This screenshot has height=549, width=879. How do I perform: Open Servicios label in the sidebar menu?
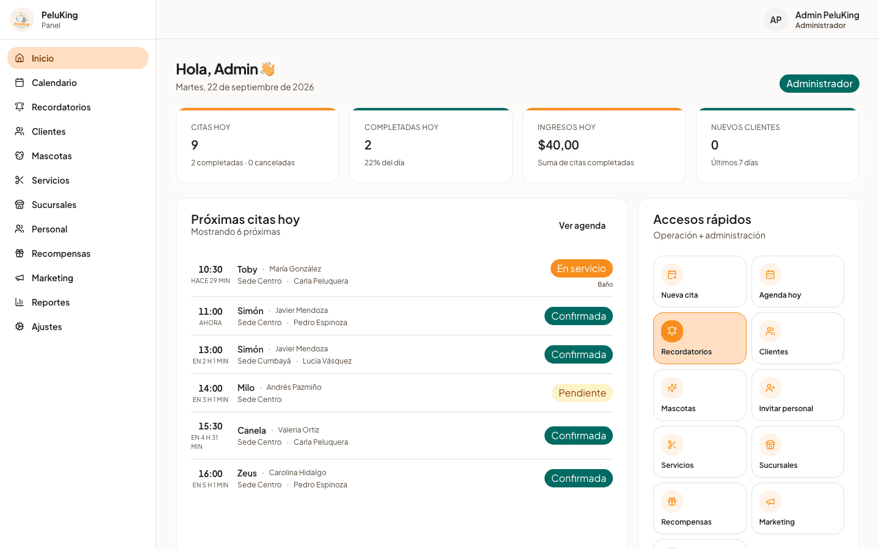point(51,181)
